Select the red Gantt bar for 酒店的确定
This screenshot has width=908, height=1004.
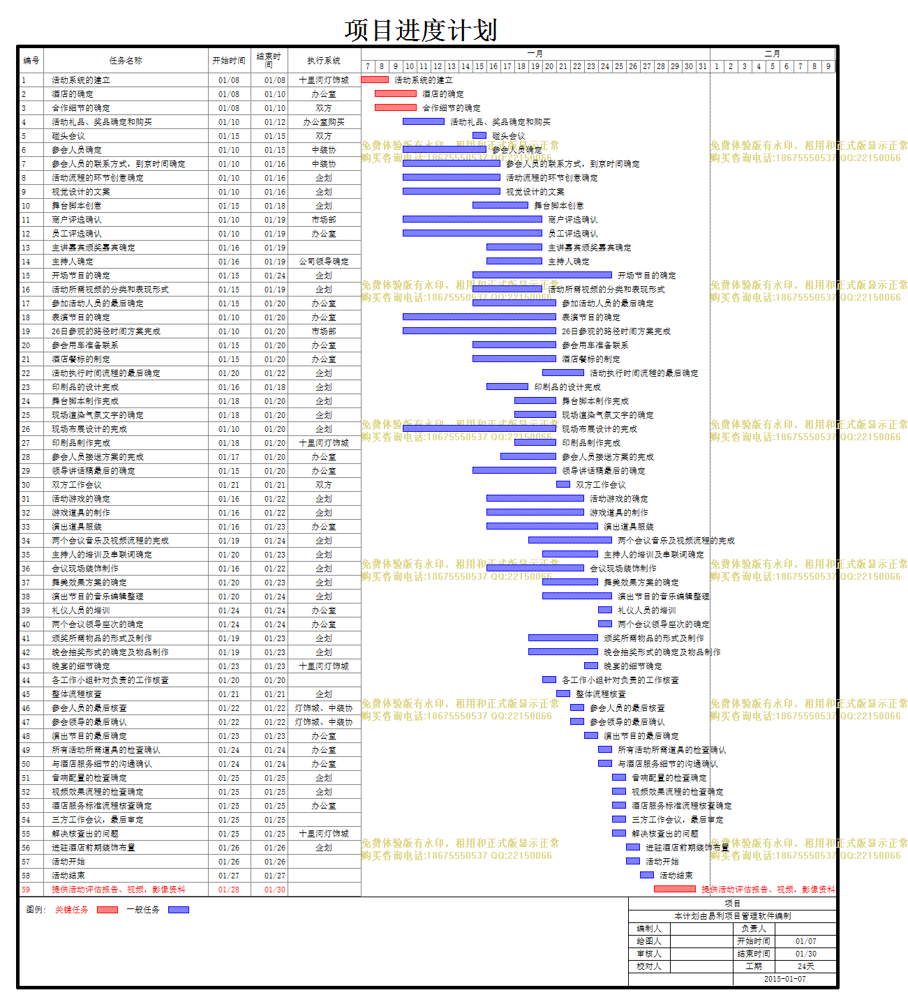pyautogui.click(x=396, y=93)
